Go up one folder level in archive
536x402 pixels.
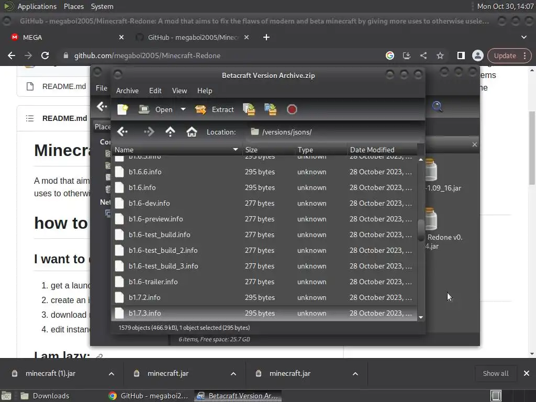[x=170, y=131]
